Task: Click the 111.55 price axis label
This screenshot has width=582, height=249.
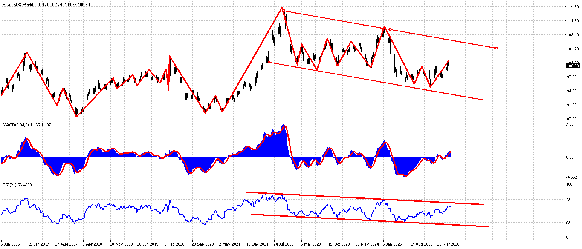Action: coord(572,21)
